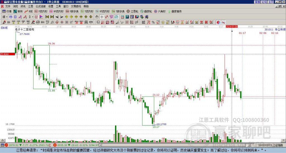Open the 帮助 menu
The image size is (286, 153).
coord(86,6)
